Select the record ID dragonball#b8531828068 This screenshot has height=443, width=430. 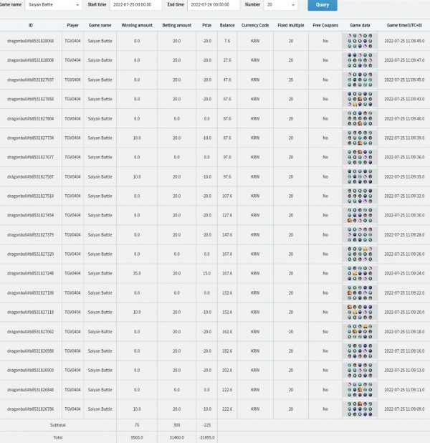point(30,41)
